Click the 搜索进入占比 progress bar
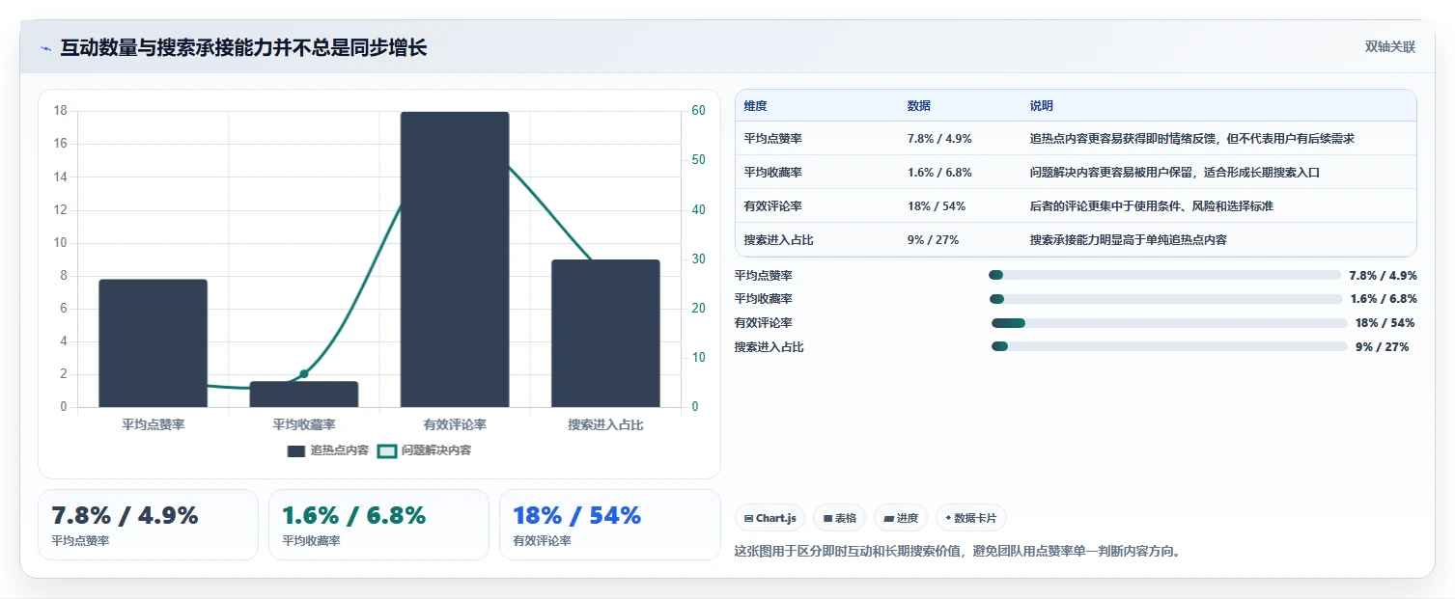This screenshot has height=599, width=1455. 1168,346
